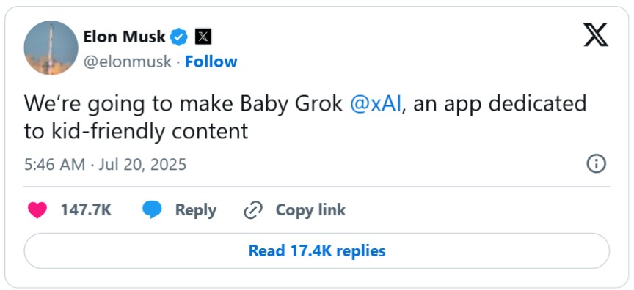The height and width of the screenshot is (290, 634).
Task: Click the blue reply speech bubble icon
Action: coord(152,210)
